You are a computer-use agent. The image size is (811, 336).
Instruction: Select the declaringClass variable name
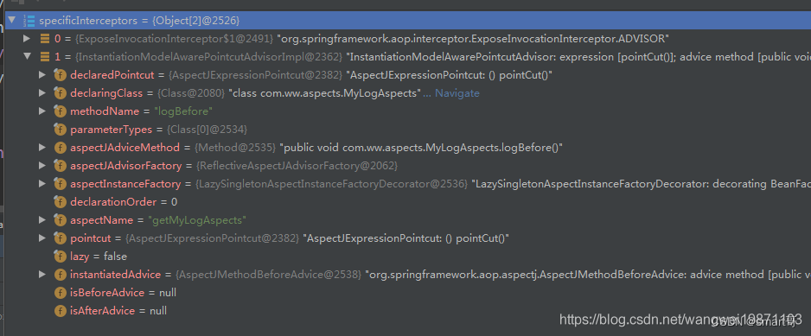click(106, 93)
